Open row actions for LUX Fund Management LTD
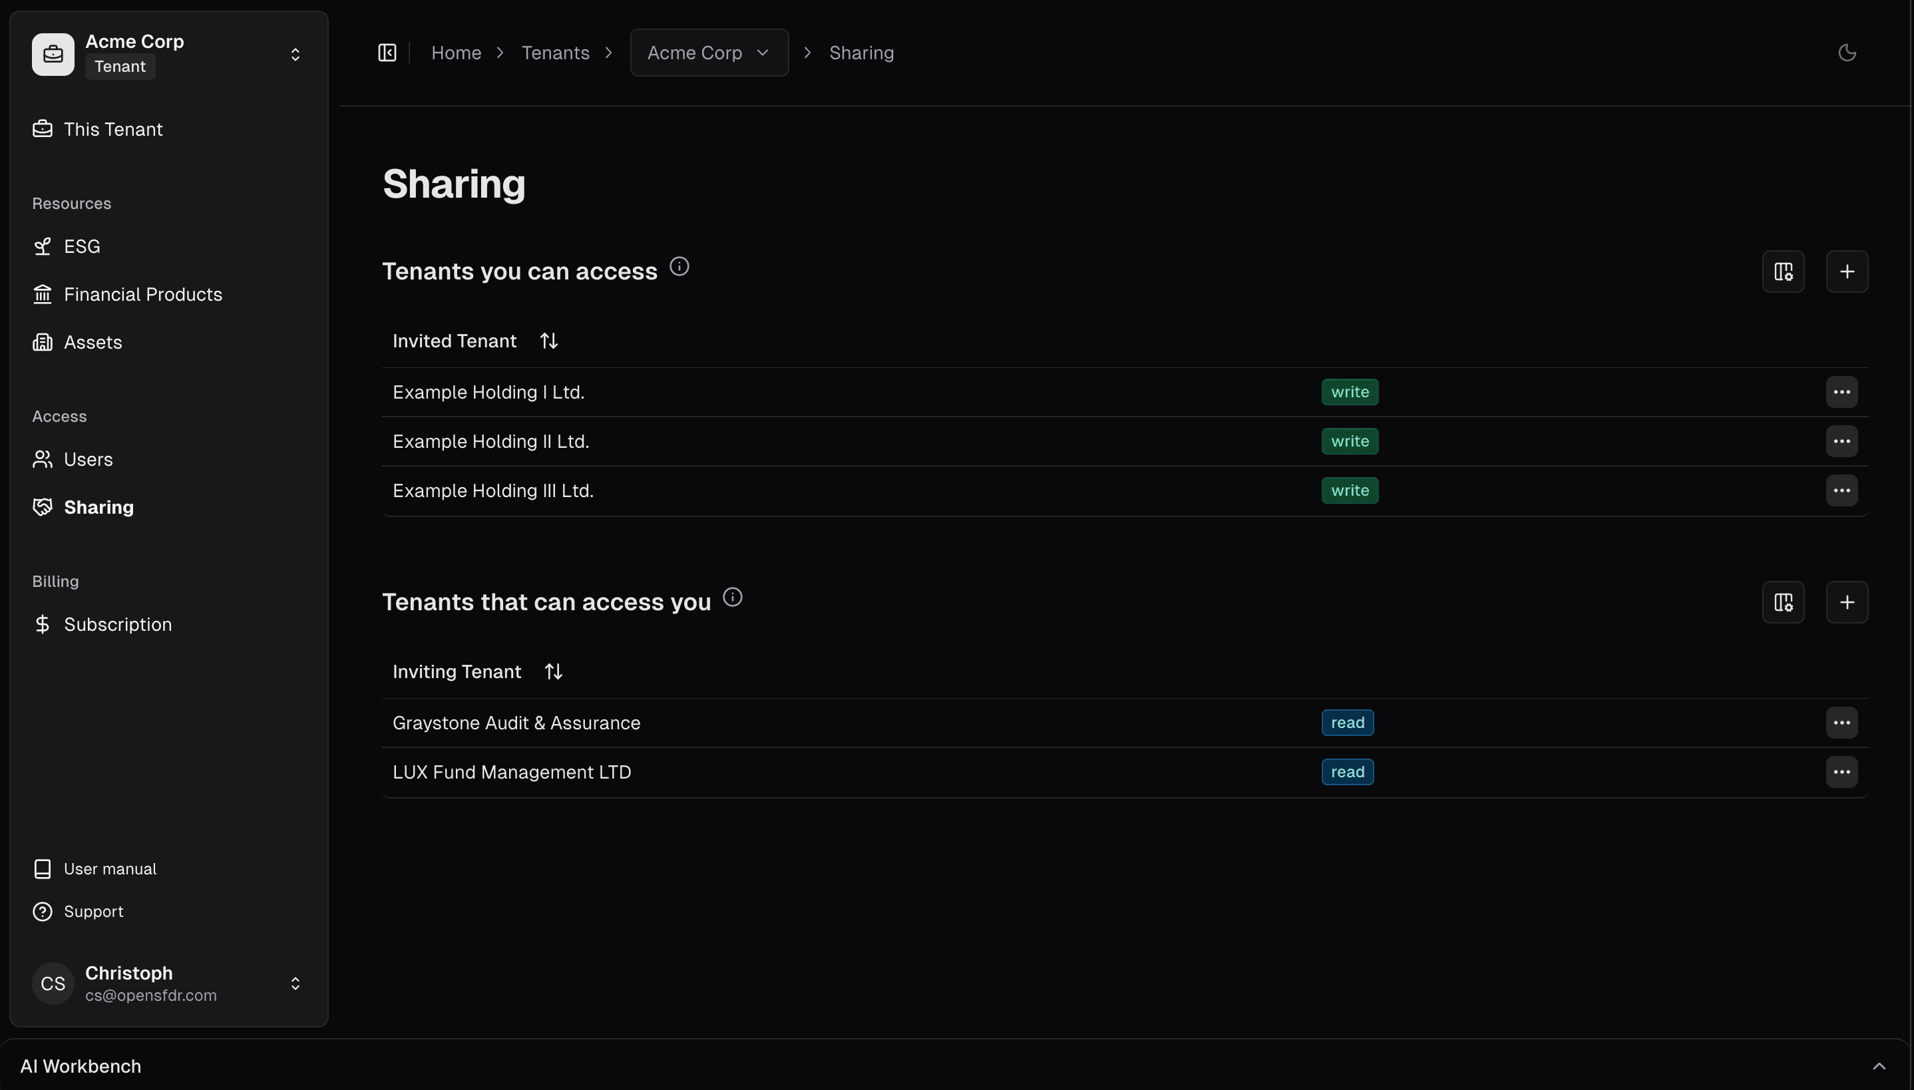Image resolution: width=1914 pixels, height=1090 pixels. tap(1841, 772)
